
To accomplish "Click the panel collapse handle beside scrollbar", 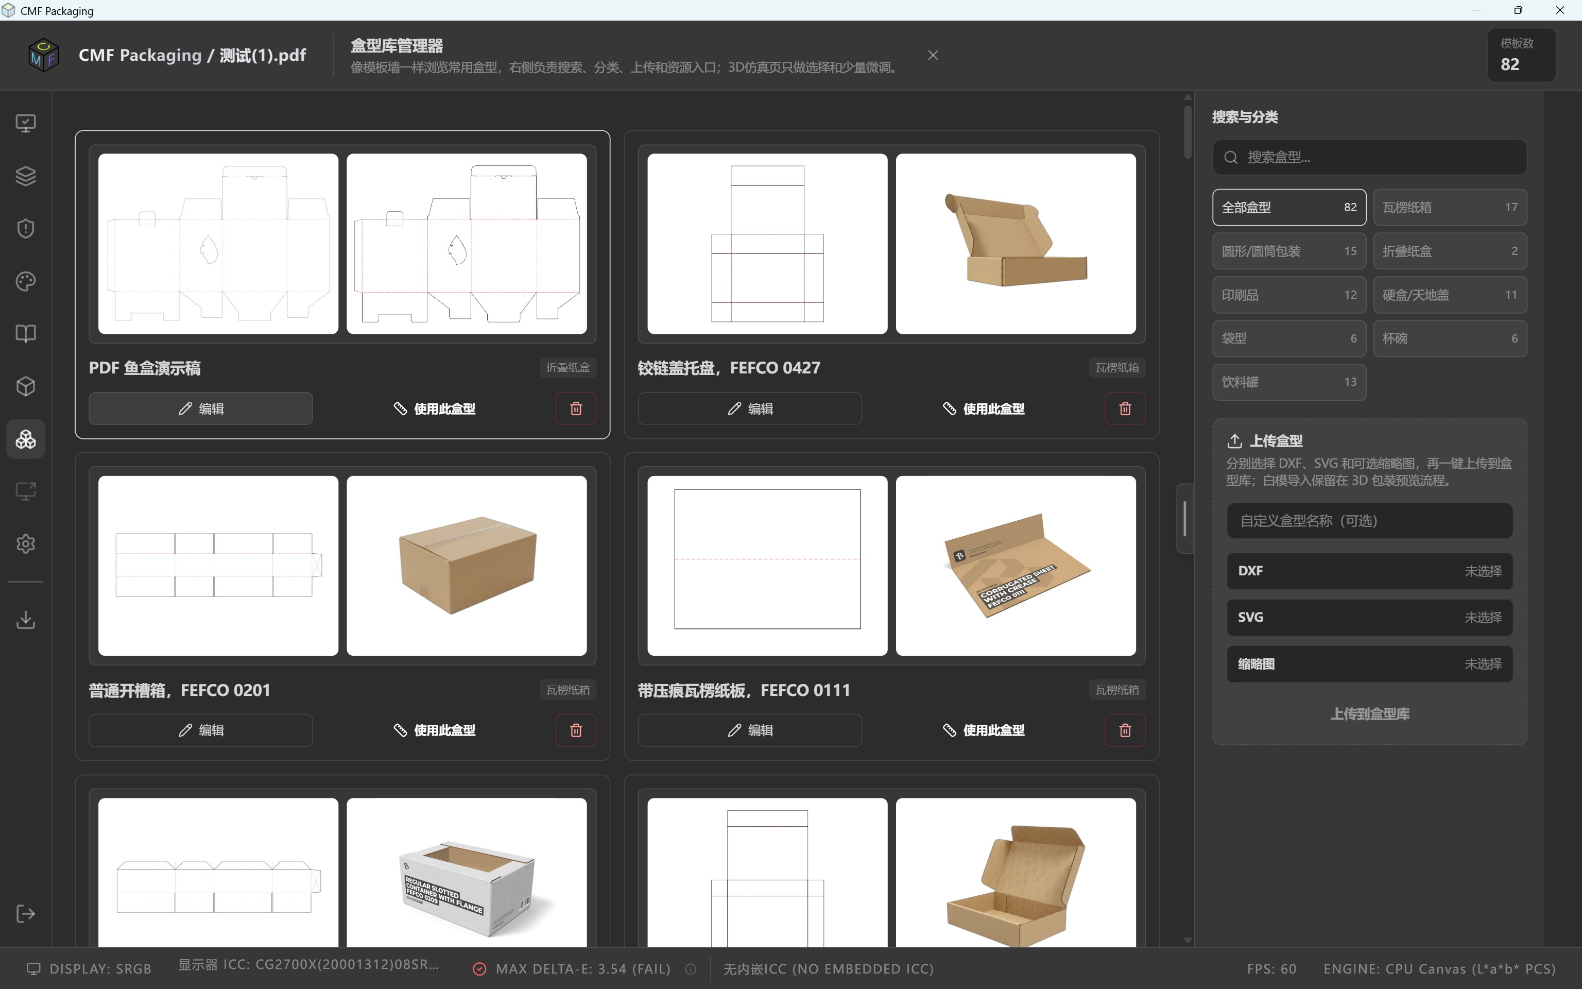I will (x=1184, y=519).
